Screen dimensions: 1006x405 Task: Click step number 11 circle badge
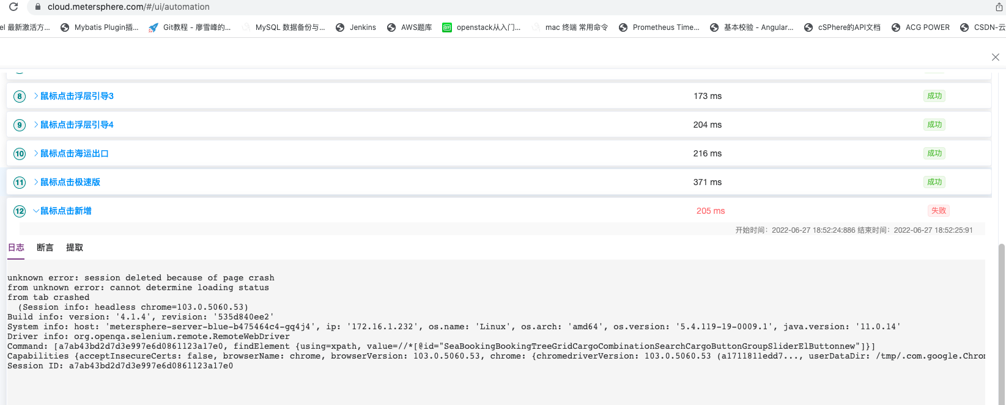(x=20, y=182)
